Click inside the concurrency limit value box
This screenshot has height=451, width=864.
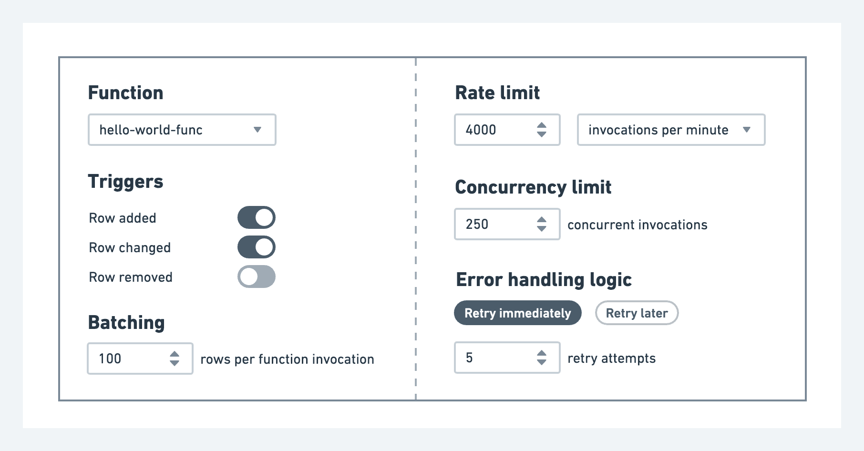pyautogui.click(x=491, y=224)
